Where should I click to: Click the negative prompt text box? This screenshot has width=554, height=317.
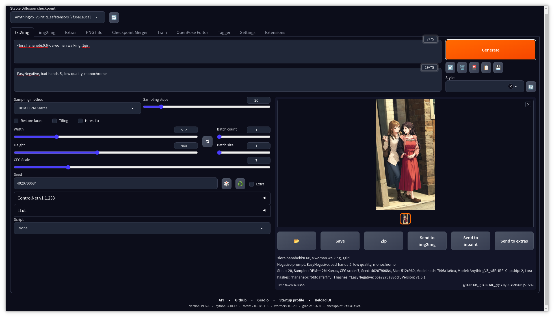coord(228,80)
